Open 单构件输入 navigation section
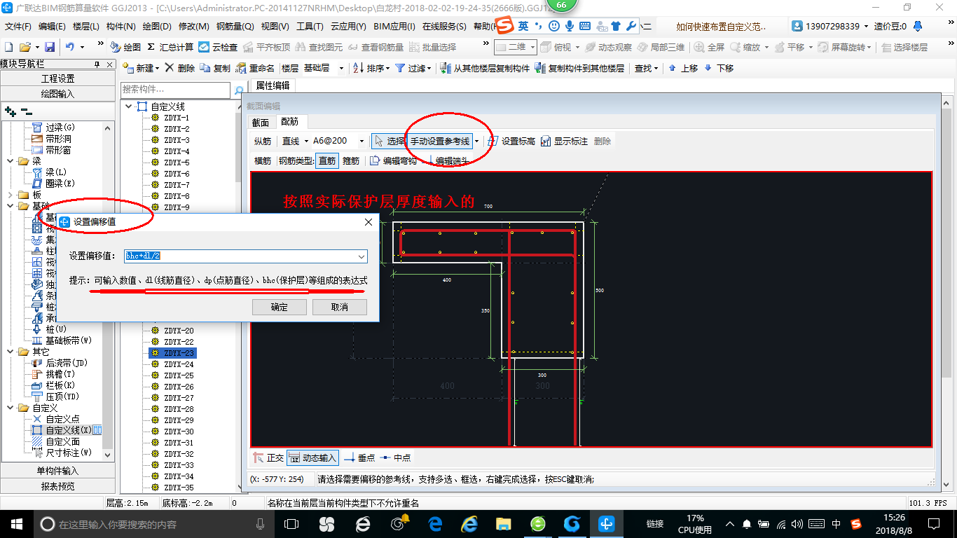The width and height of the screenshot is (957, 538). (57, 471)
